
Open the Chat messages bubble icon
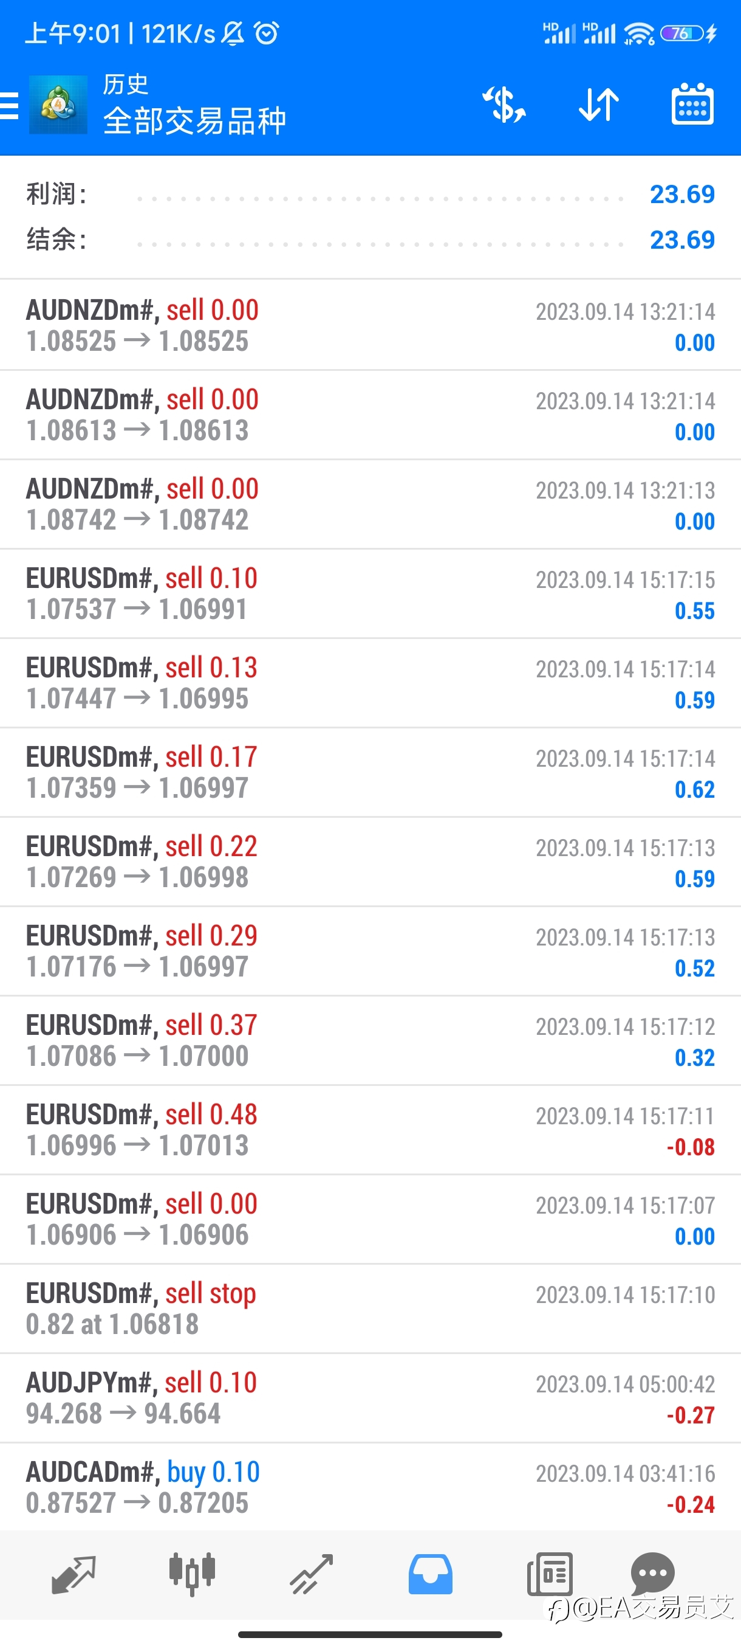click(653, 1573)
